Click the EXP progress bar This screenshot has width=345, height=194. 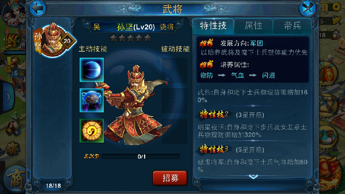pos(141,157)
